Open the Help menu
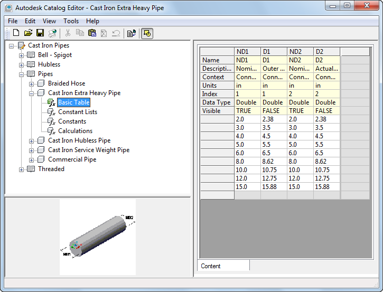This screenshot has height=292, width=383. [x=92, y=21]
